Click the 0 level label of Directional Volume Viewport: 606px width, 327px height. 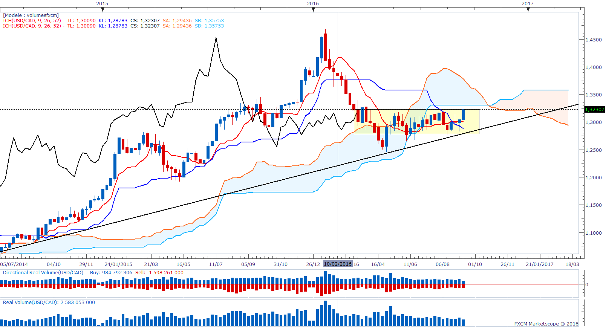click(587, 285)
